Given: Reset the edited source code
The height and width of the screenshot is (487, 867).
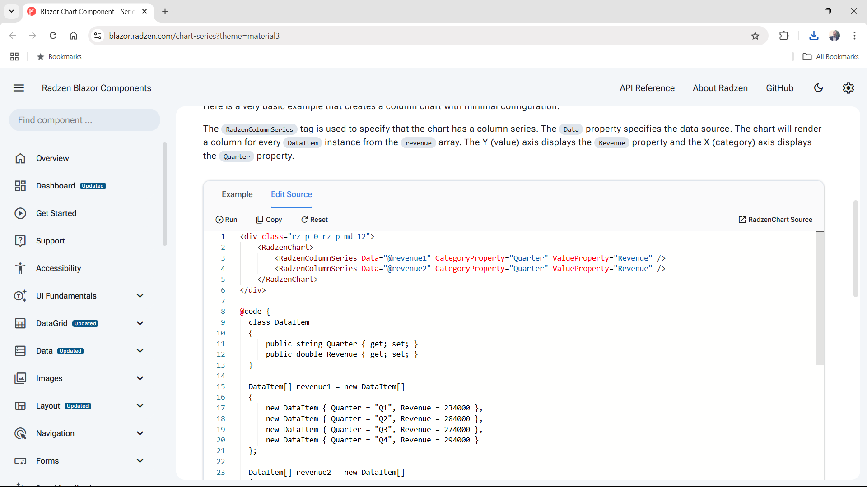Looking at the screenshot, I should (314, 220).
